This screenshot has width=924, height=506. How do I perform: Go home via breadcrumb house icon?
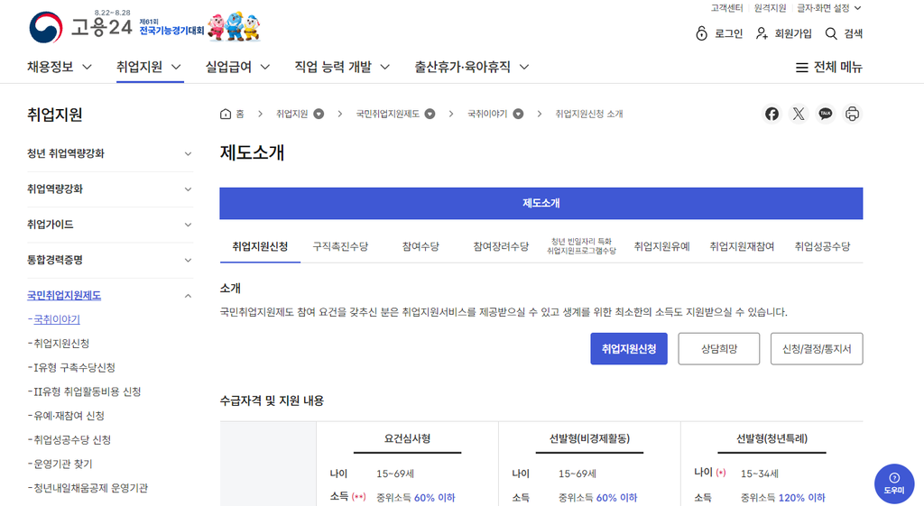(225, 114)
